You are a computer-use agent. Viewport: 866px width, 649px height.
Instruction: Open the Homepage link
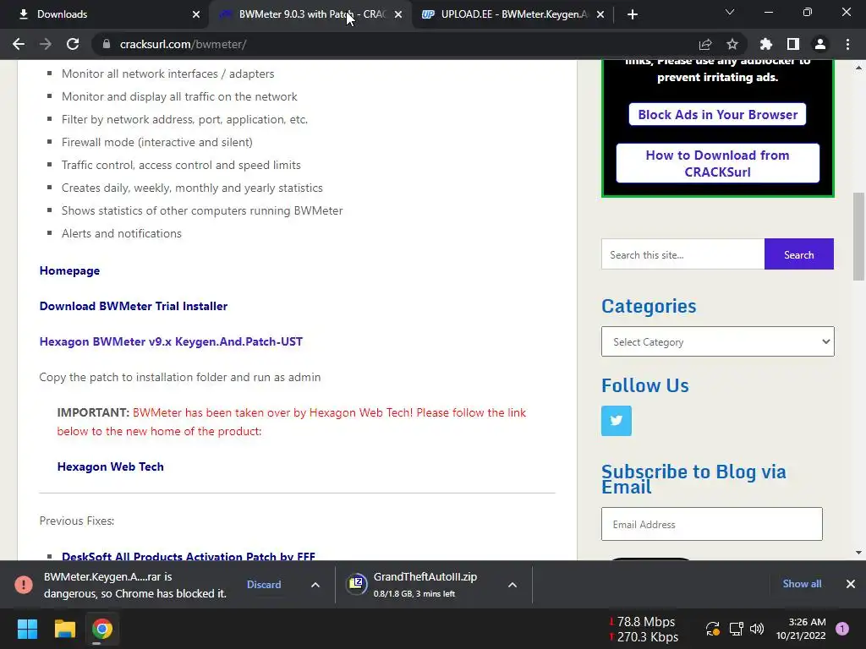click(69, 270)
